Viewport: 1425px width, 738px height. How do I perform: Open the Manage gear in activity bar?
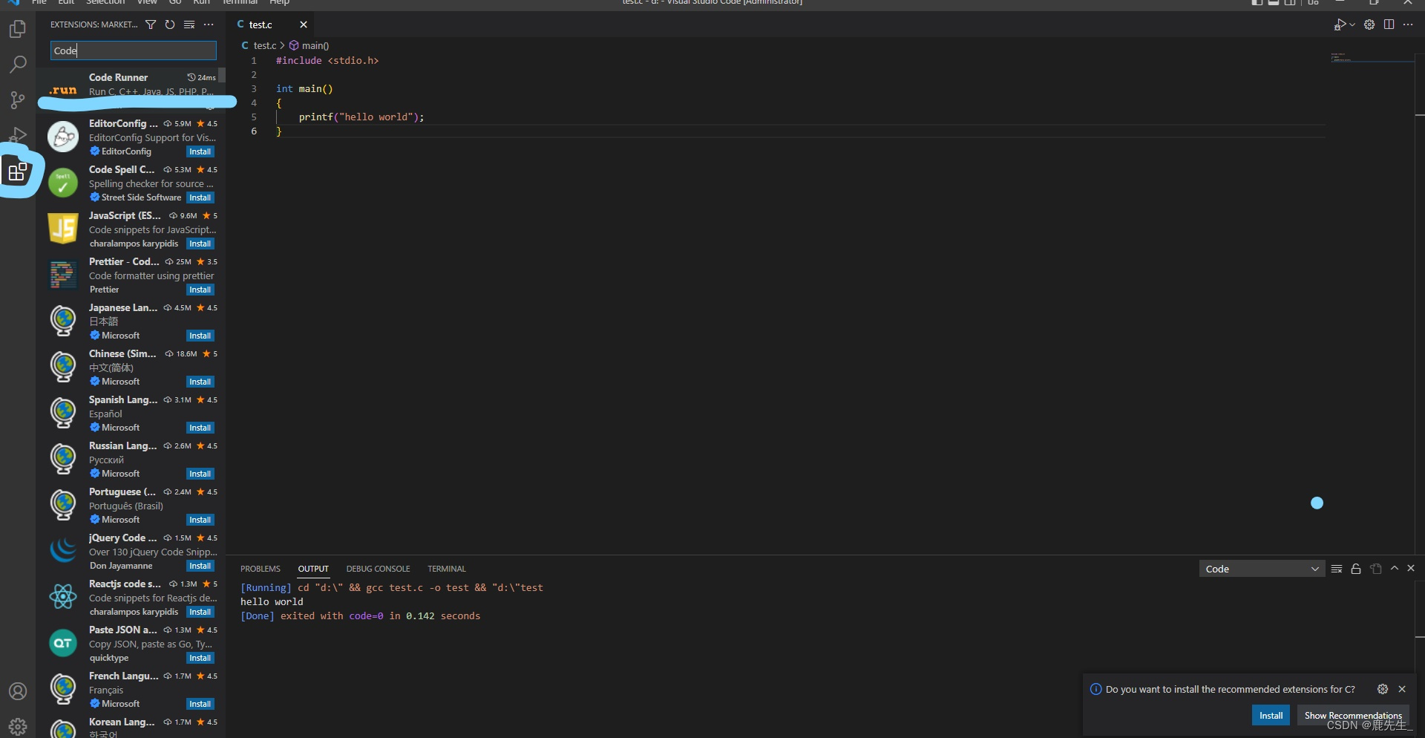pos(18,726)
